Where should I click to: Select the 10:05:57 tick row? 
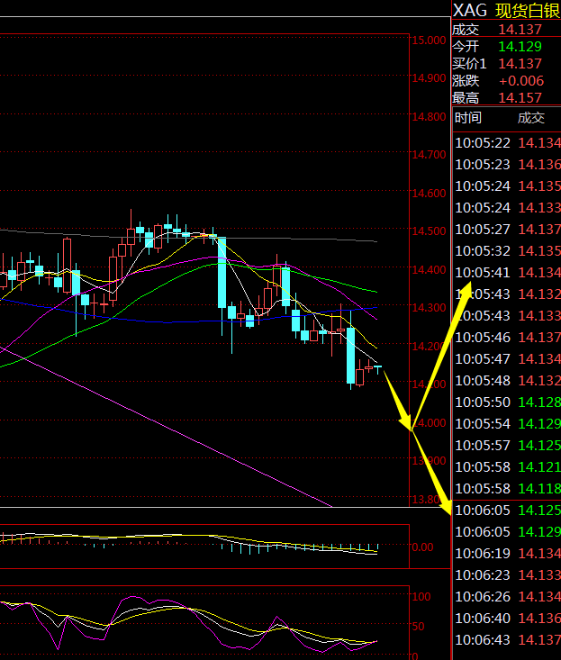click(x=508, y=446)
